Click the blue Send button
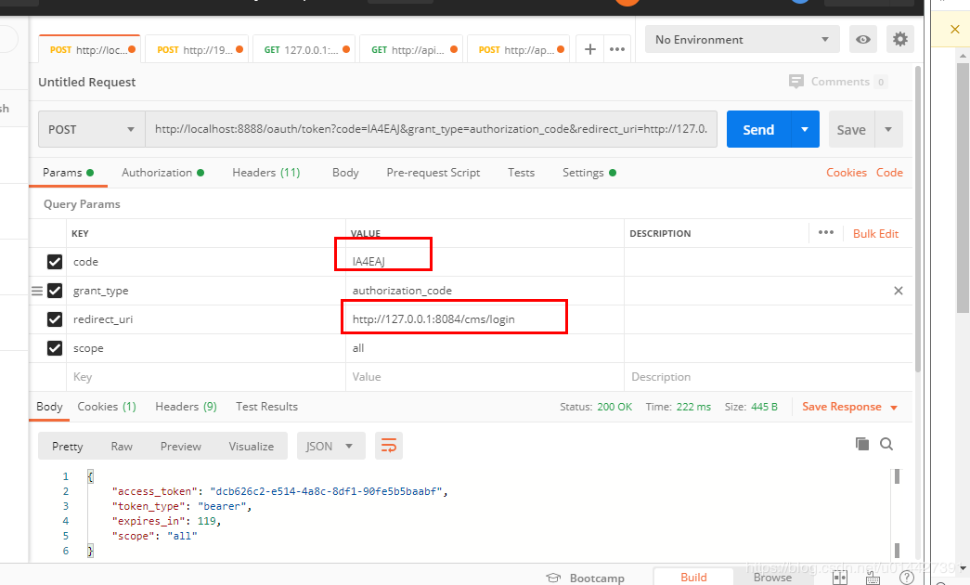This screenshot has height=585, width=970. pyautogui.click(x=758, y=129)
